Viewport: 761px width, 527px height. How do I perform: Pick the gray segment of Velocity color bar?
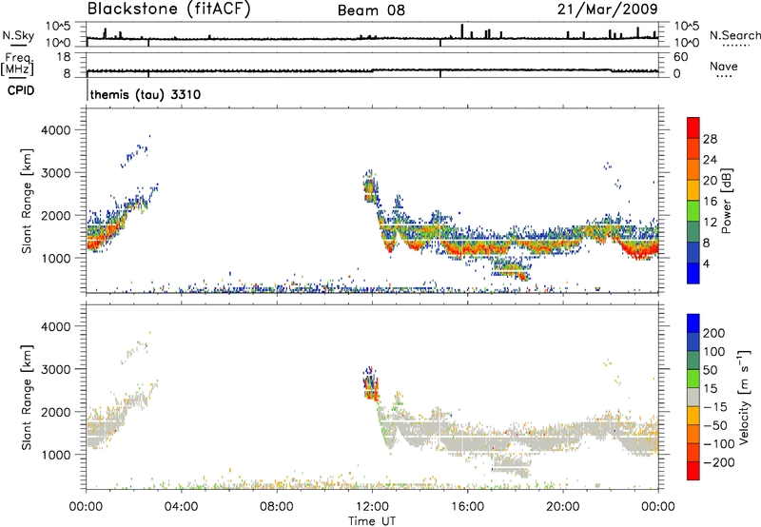[693, 397]
